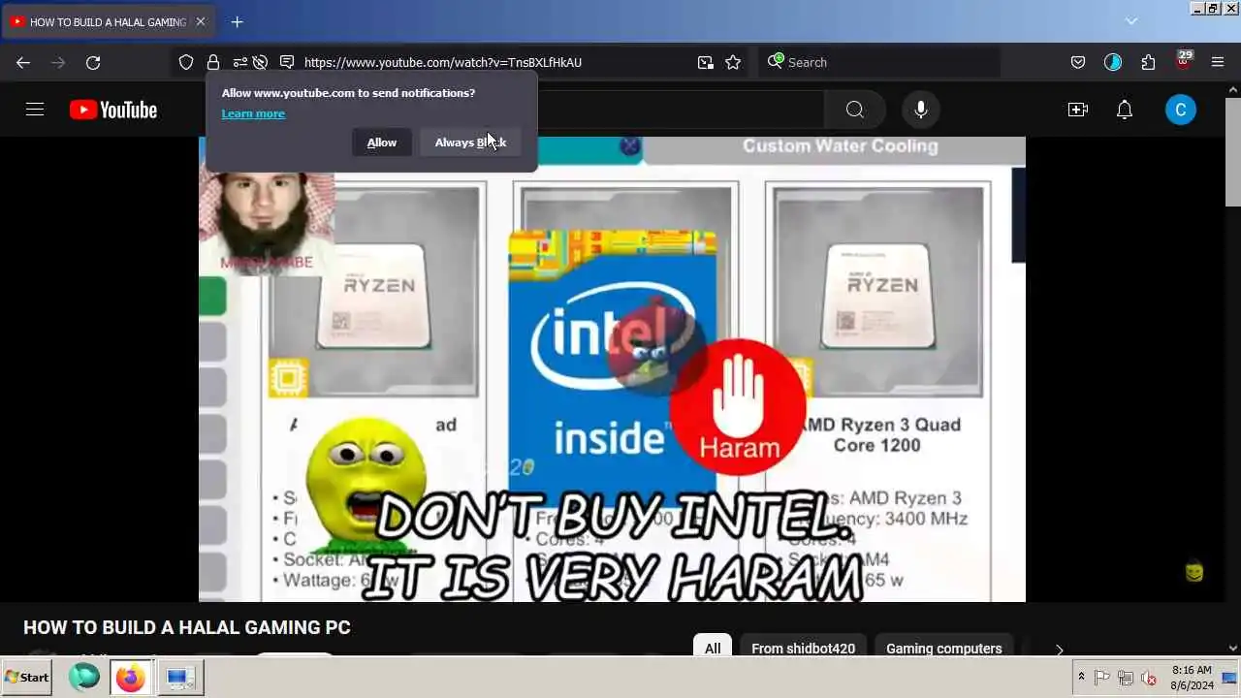1241x698 pixels.
Task: Open the green globe taskbar app
Action: pyautogui.click(x=84, y=678)
